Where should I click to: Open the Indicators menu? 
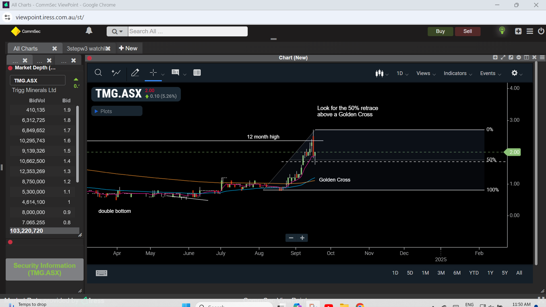[x=458, y=73]
